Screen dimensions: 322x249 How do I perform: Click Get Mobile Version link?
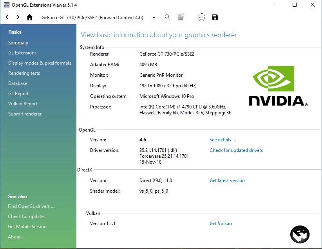coord(27,227)
